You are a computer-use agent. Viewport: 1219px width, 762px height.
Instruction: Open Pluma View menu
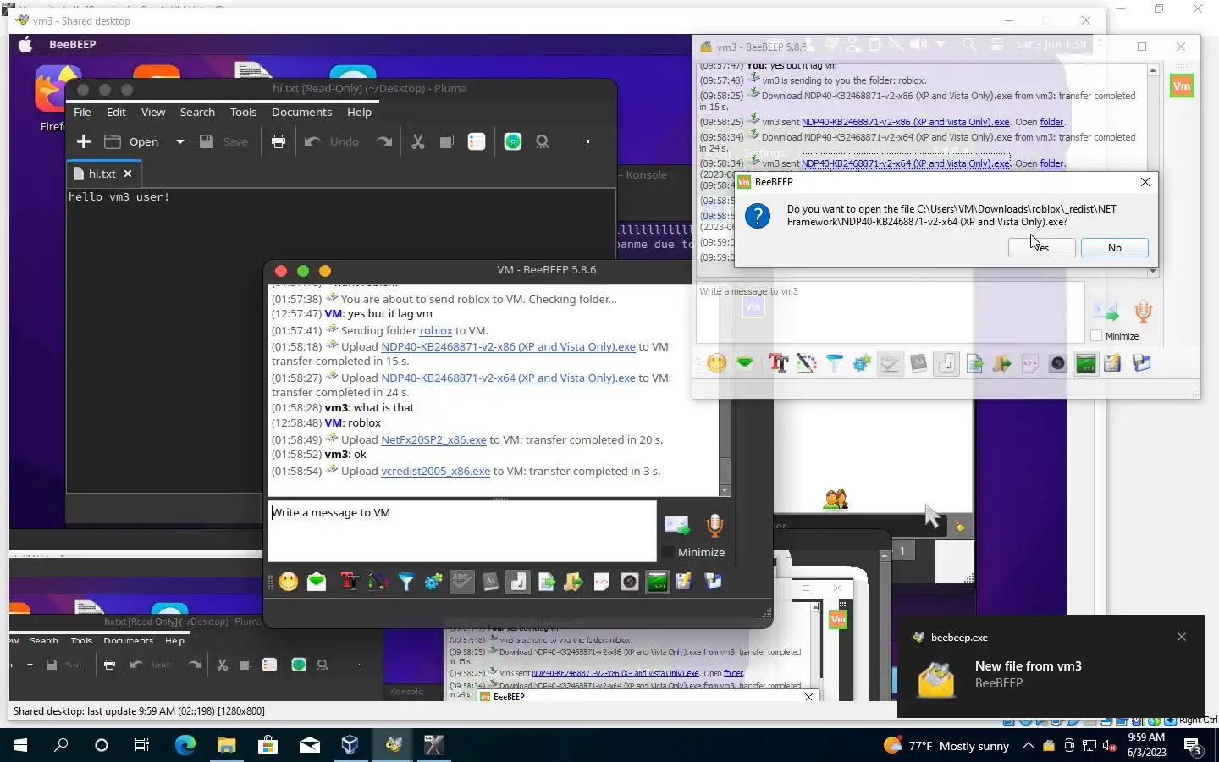coord(153,112)
